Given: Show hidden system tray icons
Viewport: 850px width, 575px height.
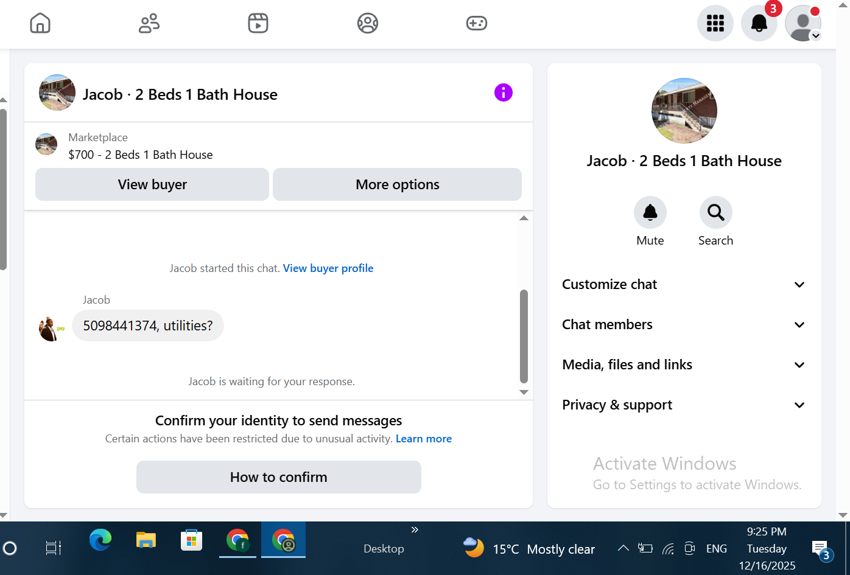Looking at the screenshot, I should (x=623, y=548).
